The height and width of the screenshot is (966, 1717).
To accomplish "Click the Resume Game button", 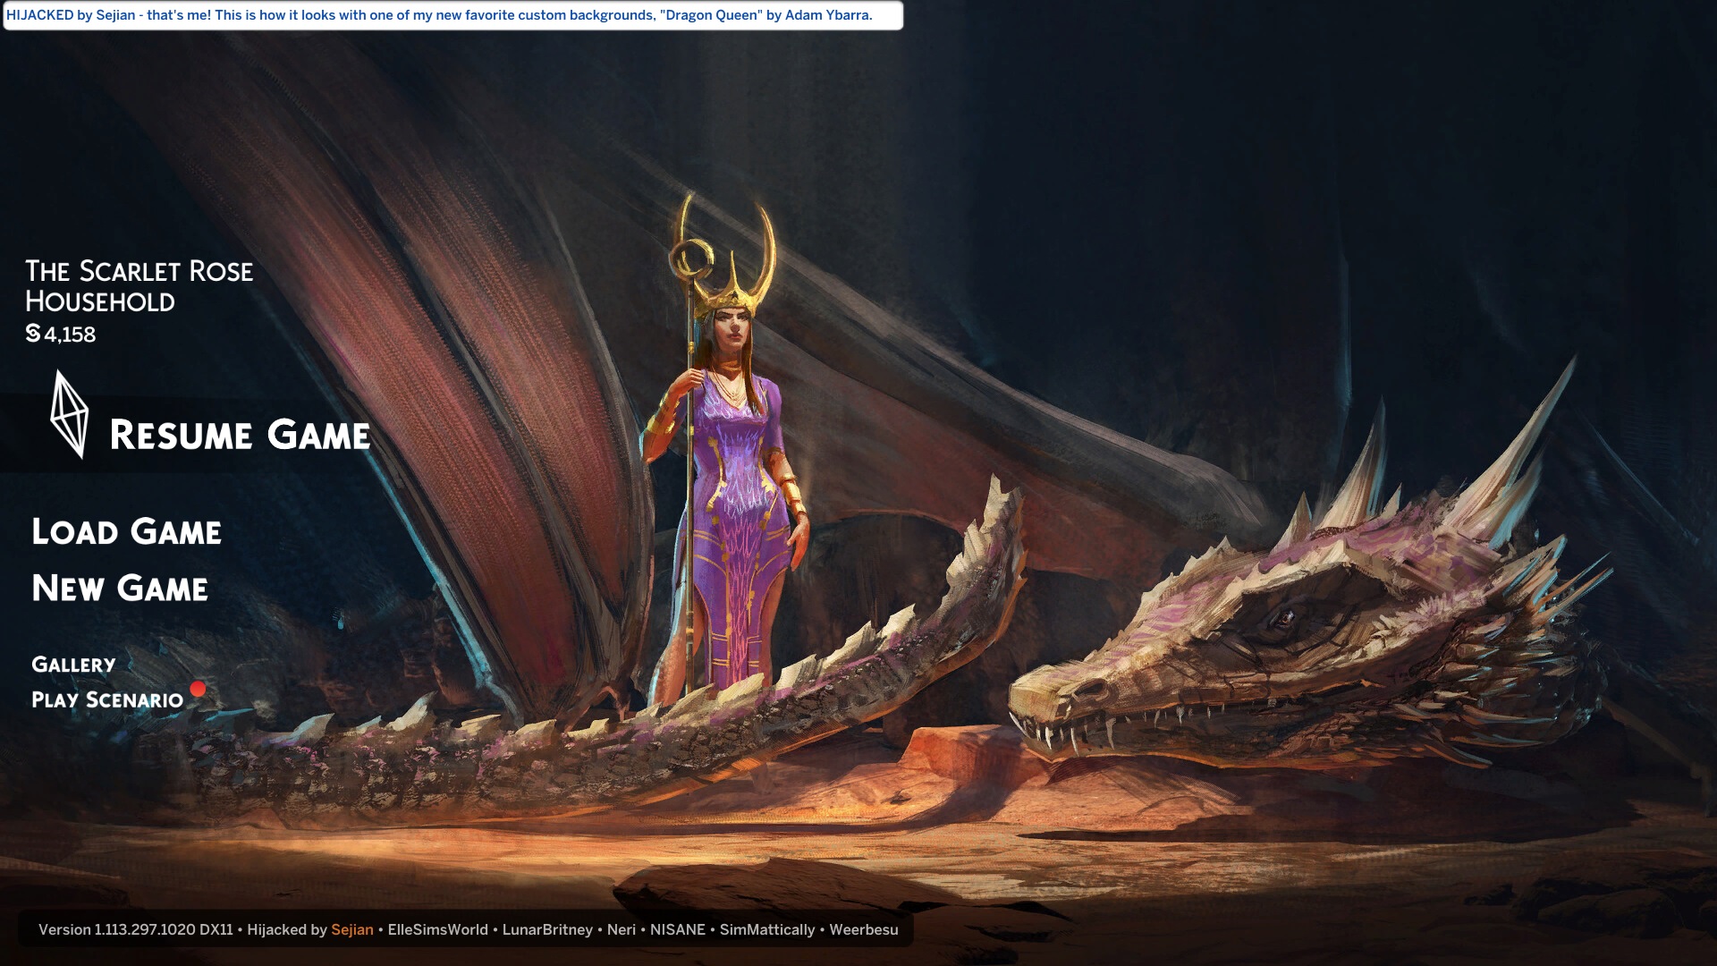I will 239,435.
